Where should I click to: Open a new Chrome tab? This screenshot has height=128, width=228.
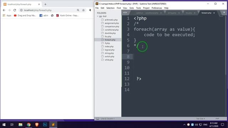coord(45,4)
